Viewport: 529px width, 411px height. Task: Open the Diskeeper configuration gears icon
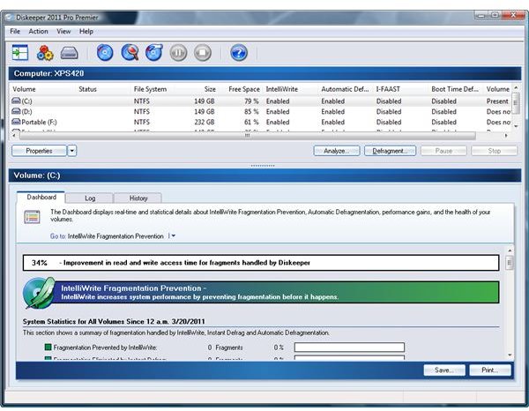(45, 53)
